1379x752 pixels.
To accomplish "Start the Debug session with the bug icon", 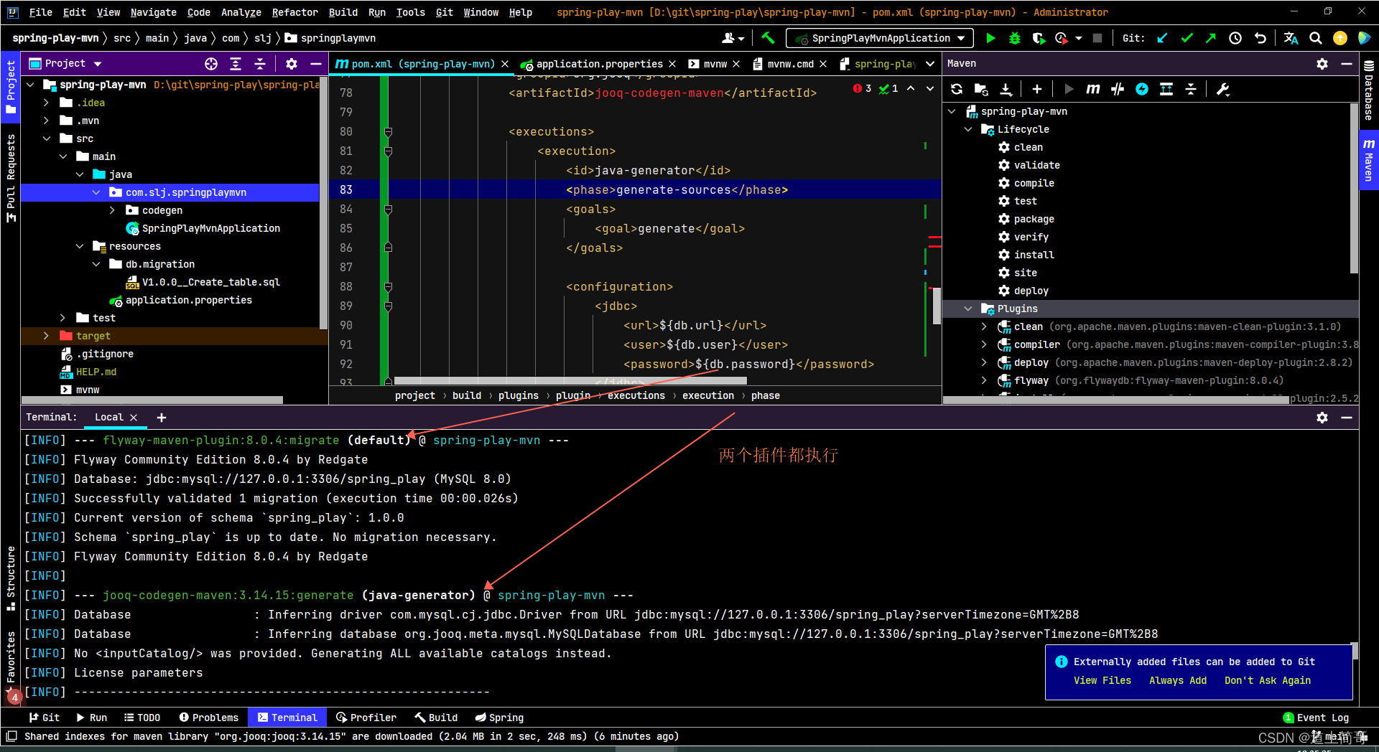I will coord(1014,38).
